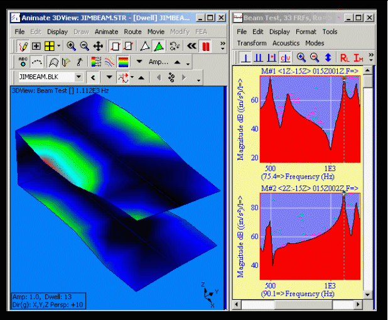Expand the yellow quad view layout dropdown arrow
The width and height of the screenshot is (388, 320).
pyautogui.click(x=59, y=46)
